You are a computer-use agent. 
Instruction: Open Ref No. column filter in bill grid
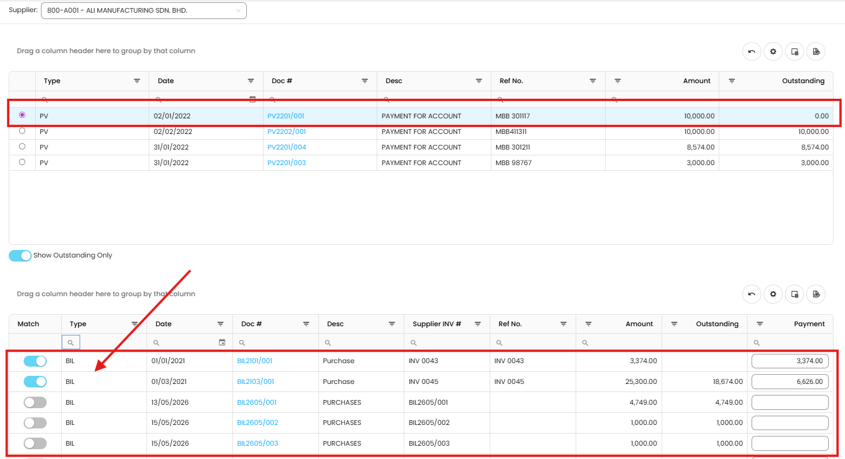tap(564, 324)
